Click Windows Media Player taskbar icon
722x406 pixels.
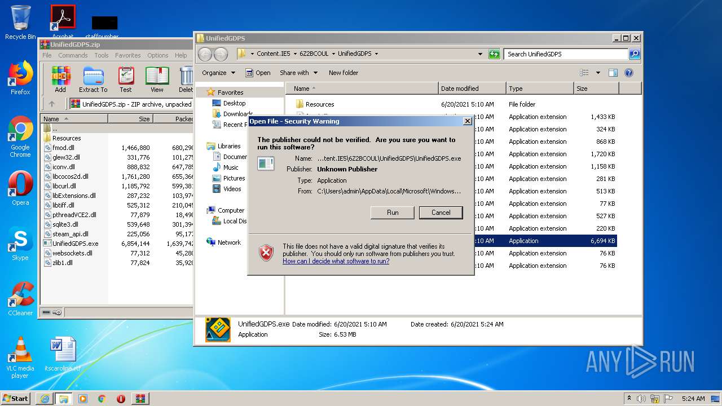coord(83,399)
